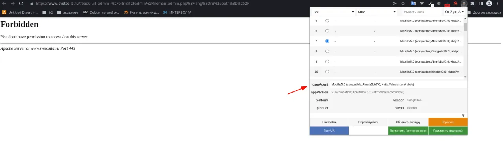The width and height of the screenshot is (503, 145).
Task: Select the checked radio in row 7
Action: pyautogui.click(x=327, y=41)
